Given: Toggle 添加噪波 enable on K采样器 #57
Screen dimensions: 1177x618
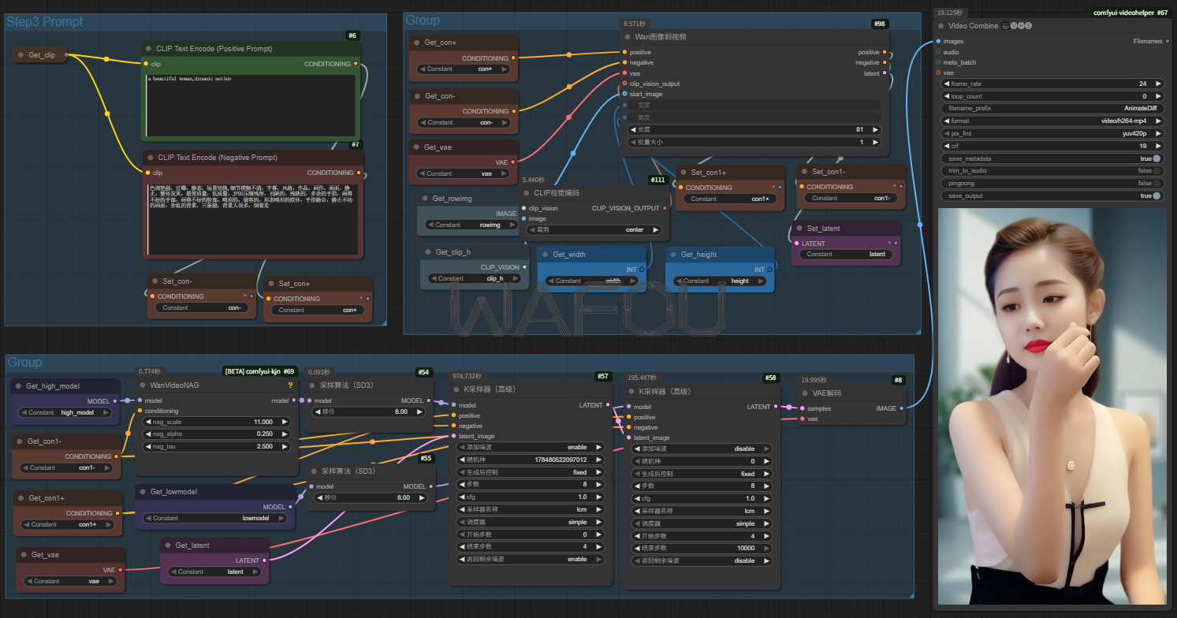Looking at the screenshot, I should (531, 447).
